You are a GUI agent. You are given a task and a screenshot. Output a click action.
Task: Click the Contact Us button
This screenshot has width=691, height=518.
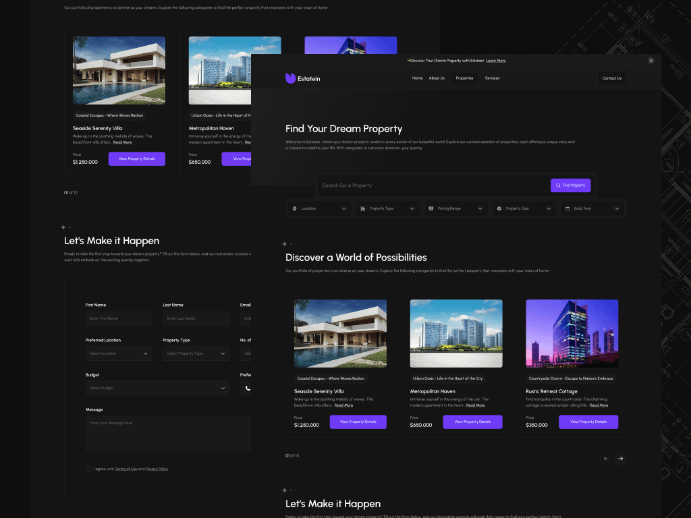click(611, 78)
